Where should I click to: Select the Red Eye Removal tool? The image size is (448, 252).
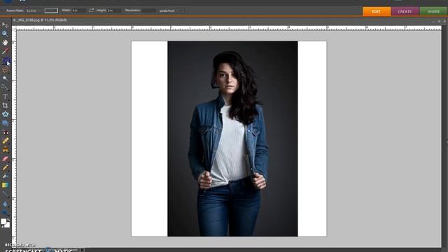pyautogui.click(x=5, y=132)
